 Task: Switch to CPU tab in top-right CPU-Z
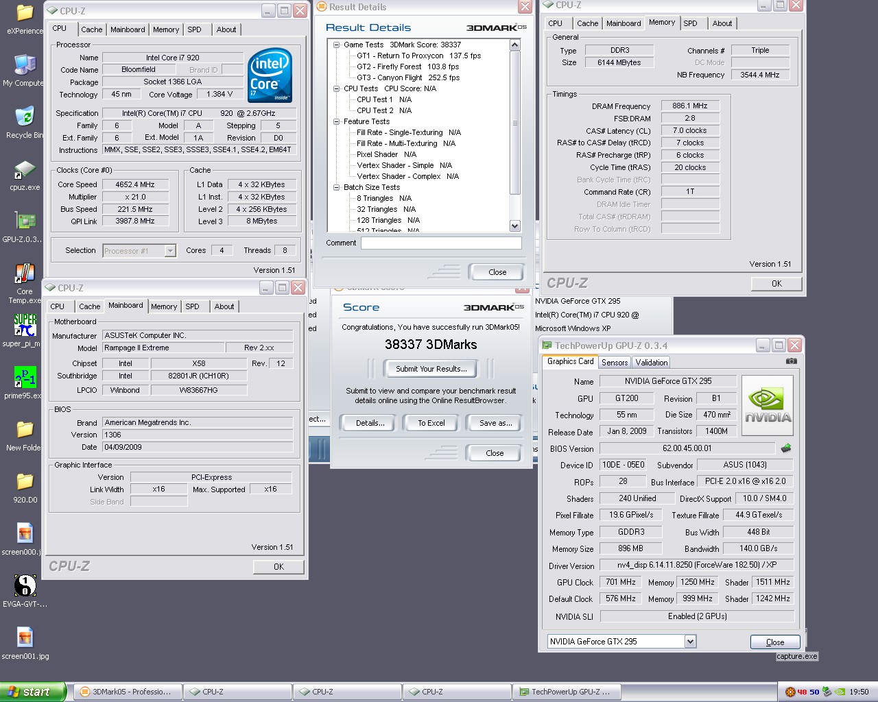[x=555, y=23]
